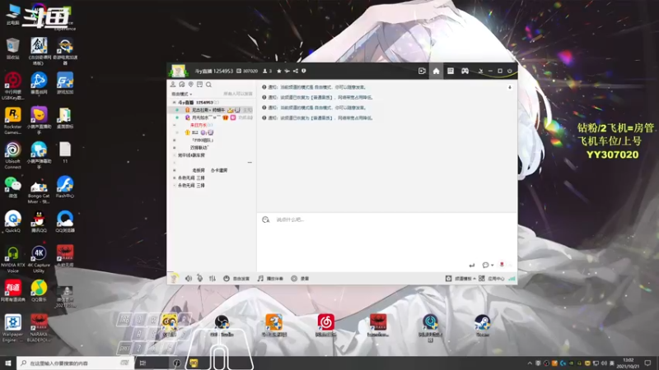Screen dimensions: 659x370
Task: Select the first user row in channel list
Action: click(x=212, y=110)
